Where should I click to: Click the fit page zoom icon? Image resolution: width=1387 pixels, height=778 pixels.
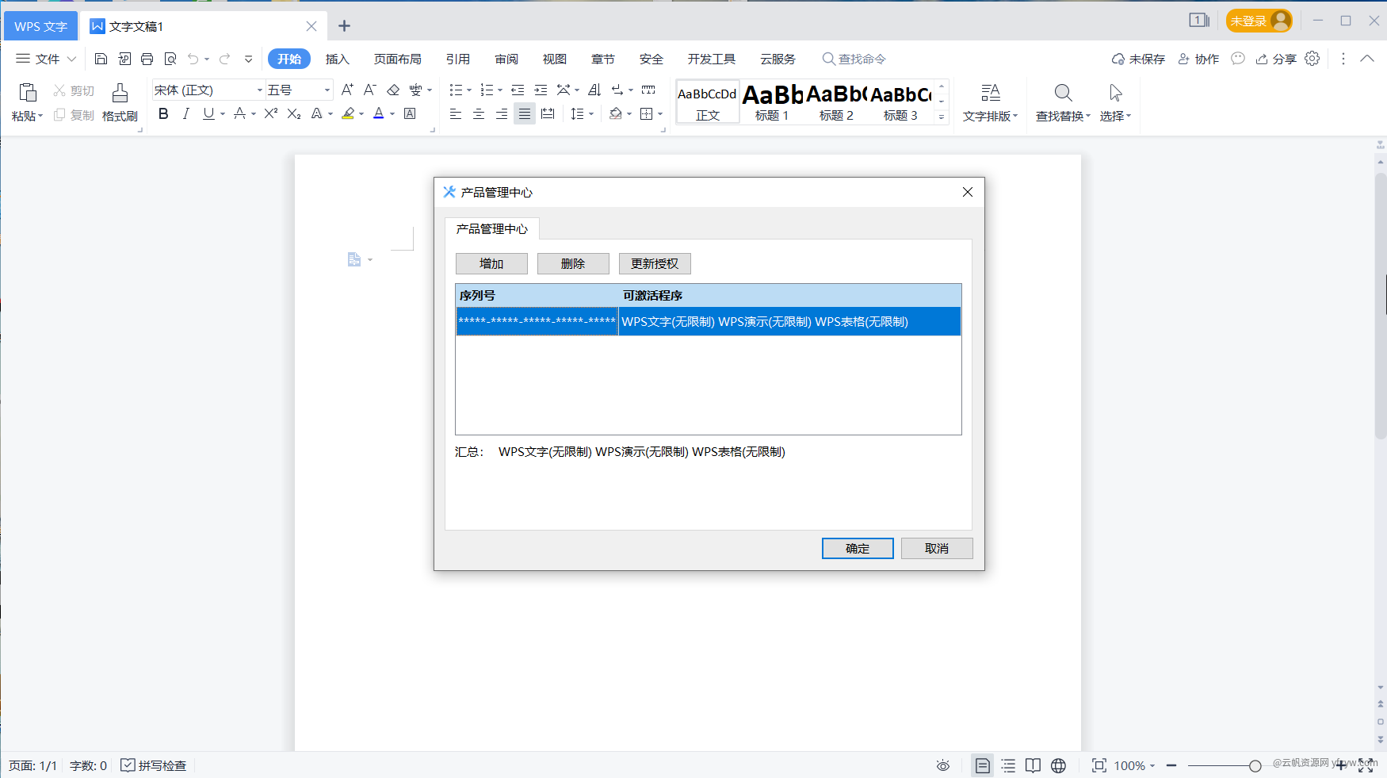1099,765
